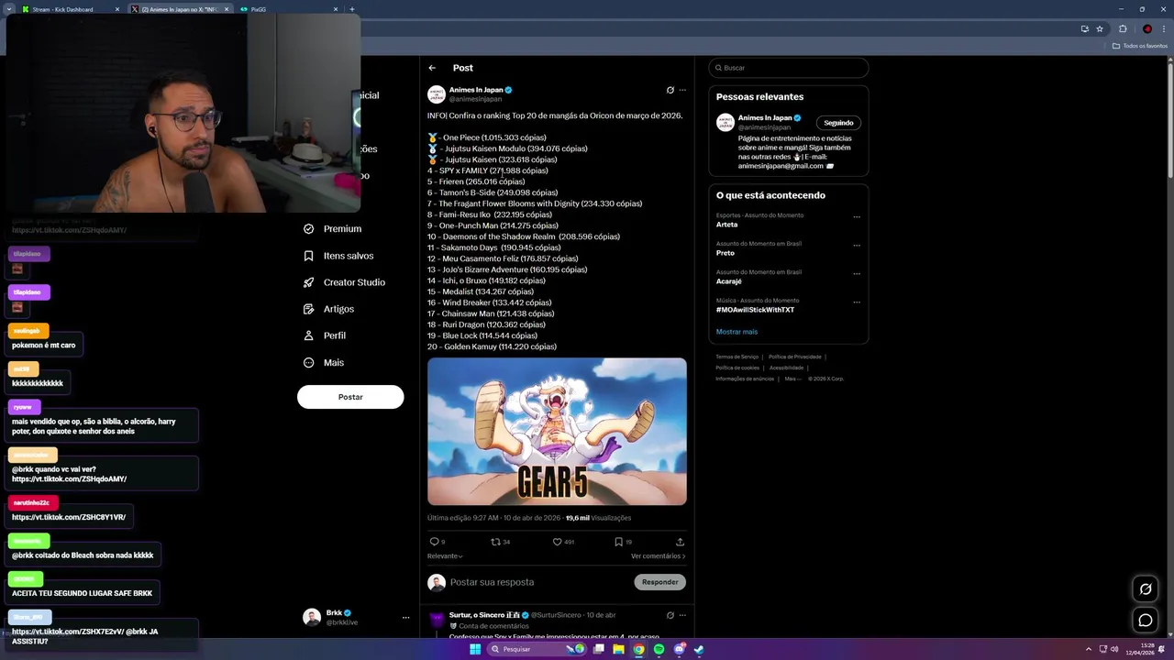
Task: Open the Premium sidebar item
Action: tap(333, 228)
